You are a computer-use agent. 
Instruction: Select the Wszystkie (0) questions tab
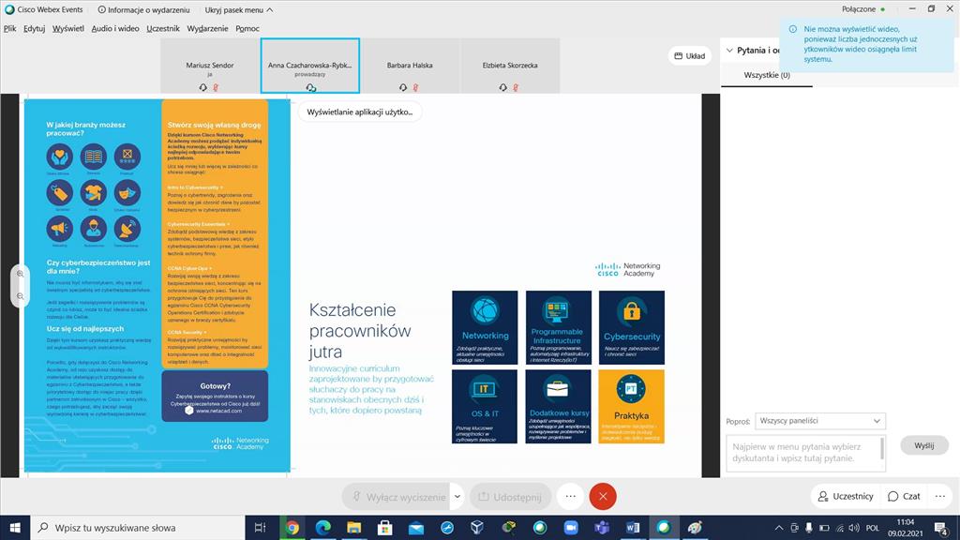(767, 75)
